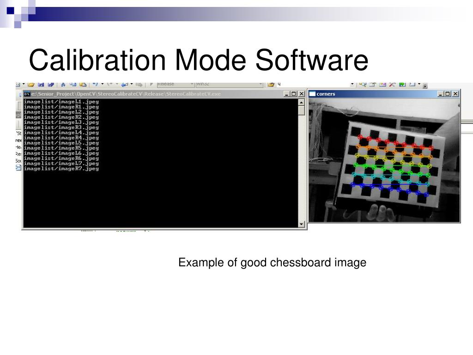Click in the Find text input field
The image size is (473, 355).
pyautogui.click(x=313, y=84)
